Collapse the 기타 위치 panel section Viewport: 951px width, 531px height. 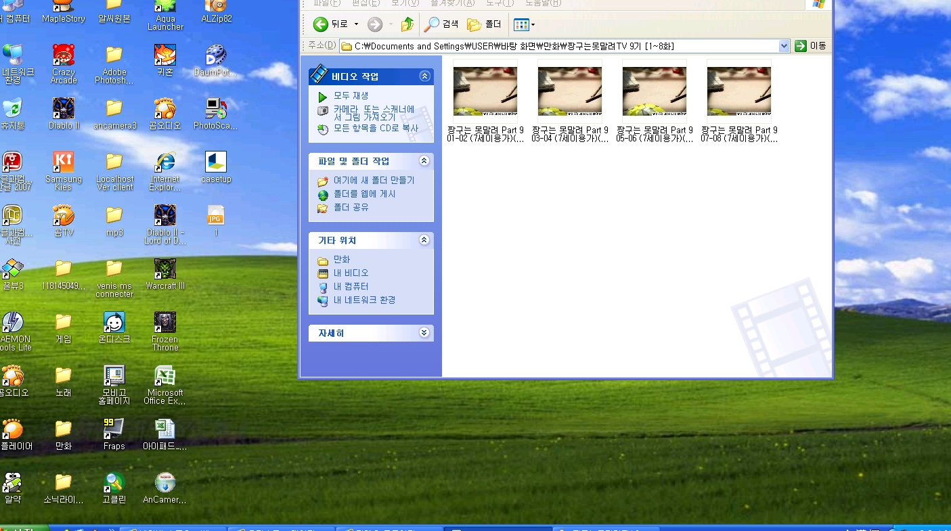tap(424, 240)
